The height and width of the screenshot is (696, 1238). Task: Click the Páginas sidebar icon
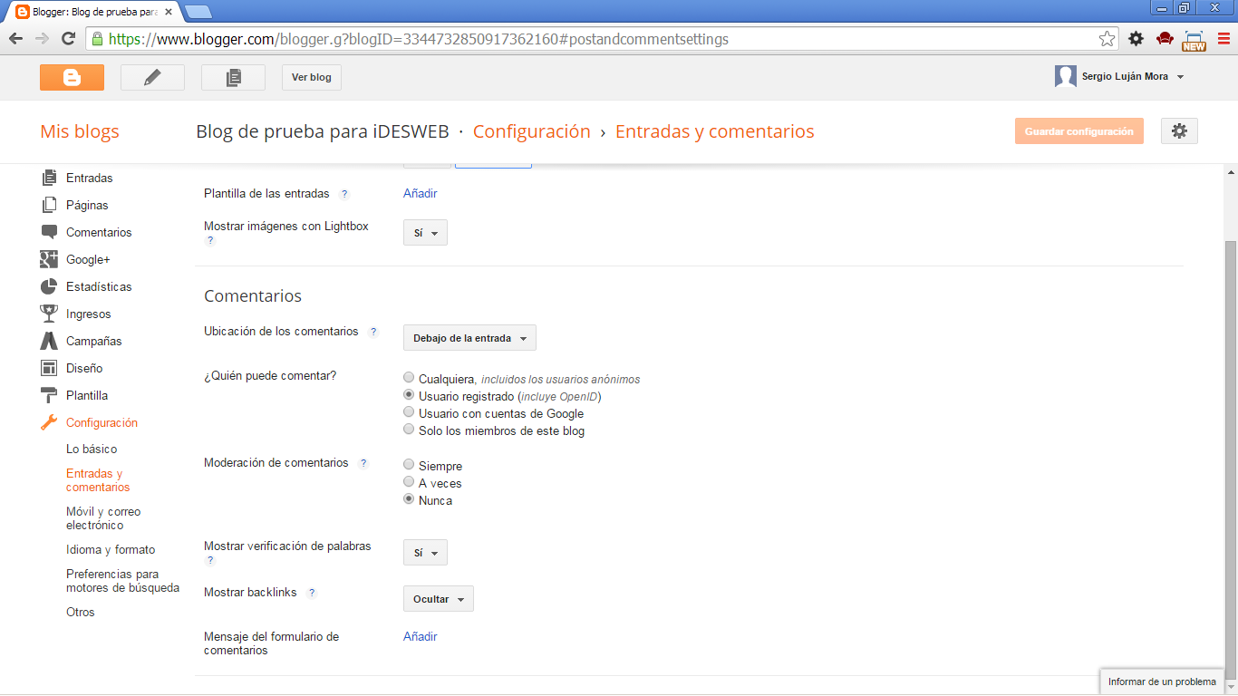[49, 205]
